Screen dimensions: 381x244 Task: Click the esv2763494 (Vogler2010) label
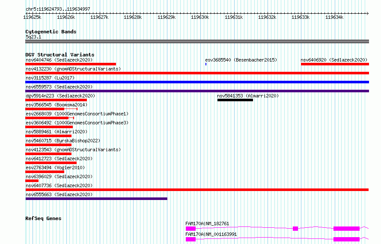[x=55, y=168]
